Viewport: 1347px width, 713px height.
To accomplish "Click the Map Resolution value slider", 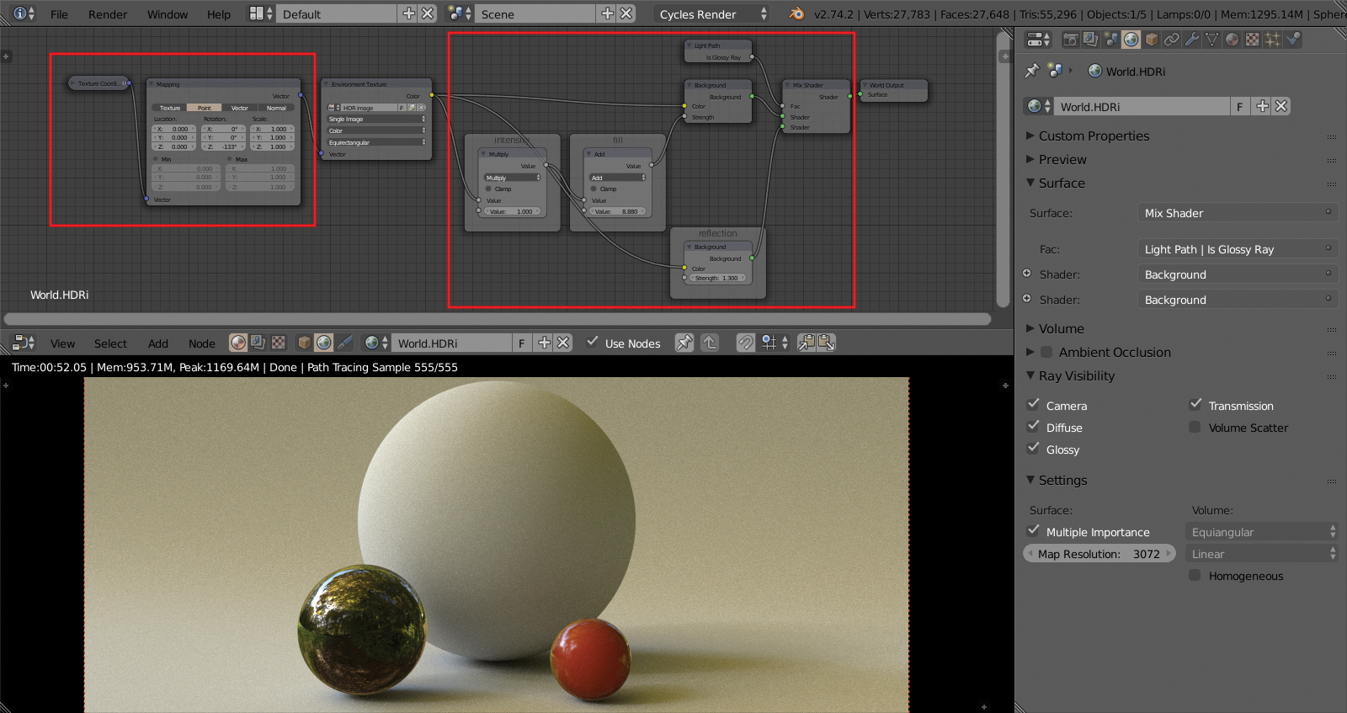I will pyautogui.click(x=1099, y=554).
